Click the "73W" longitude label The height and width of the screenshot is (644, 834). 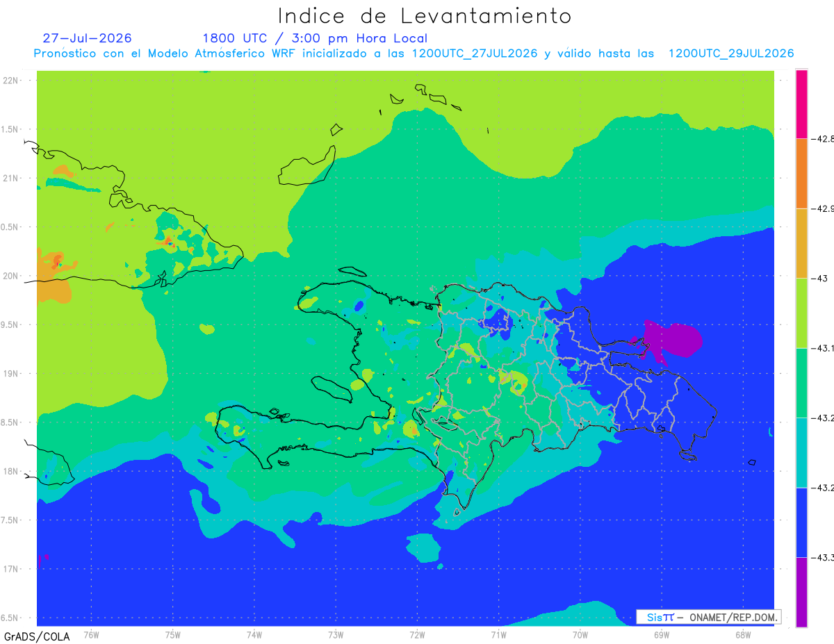click(x=336, y=634)
